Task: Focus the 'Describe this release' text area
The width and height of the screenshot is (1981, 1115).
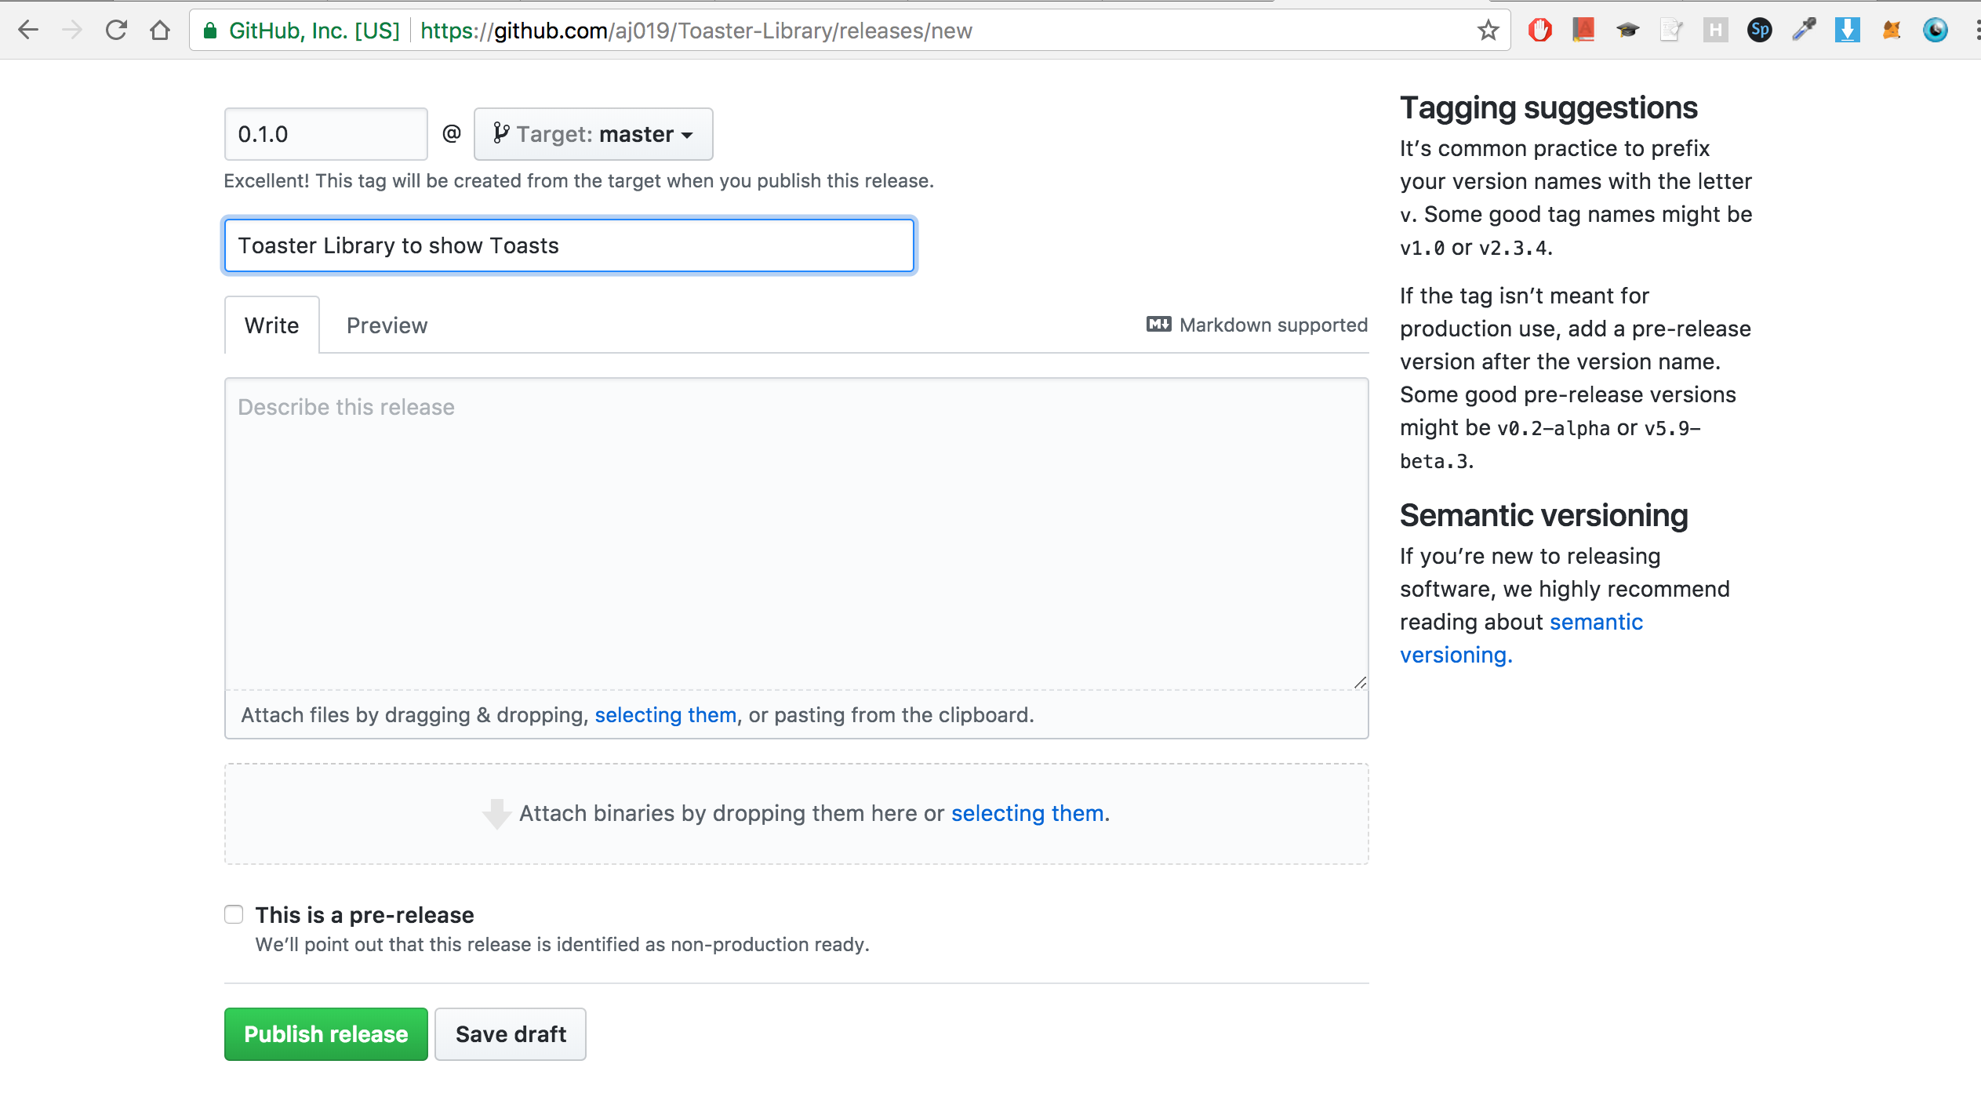Action: coord(796,533)
